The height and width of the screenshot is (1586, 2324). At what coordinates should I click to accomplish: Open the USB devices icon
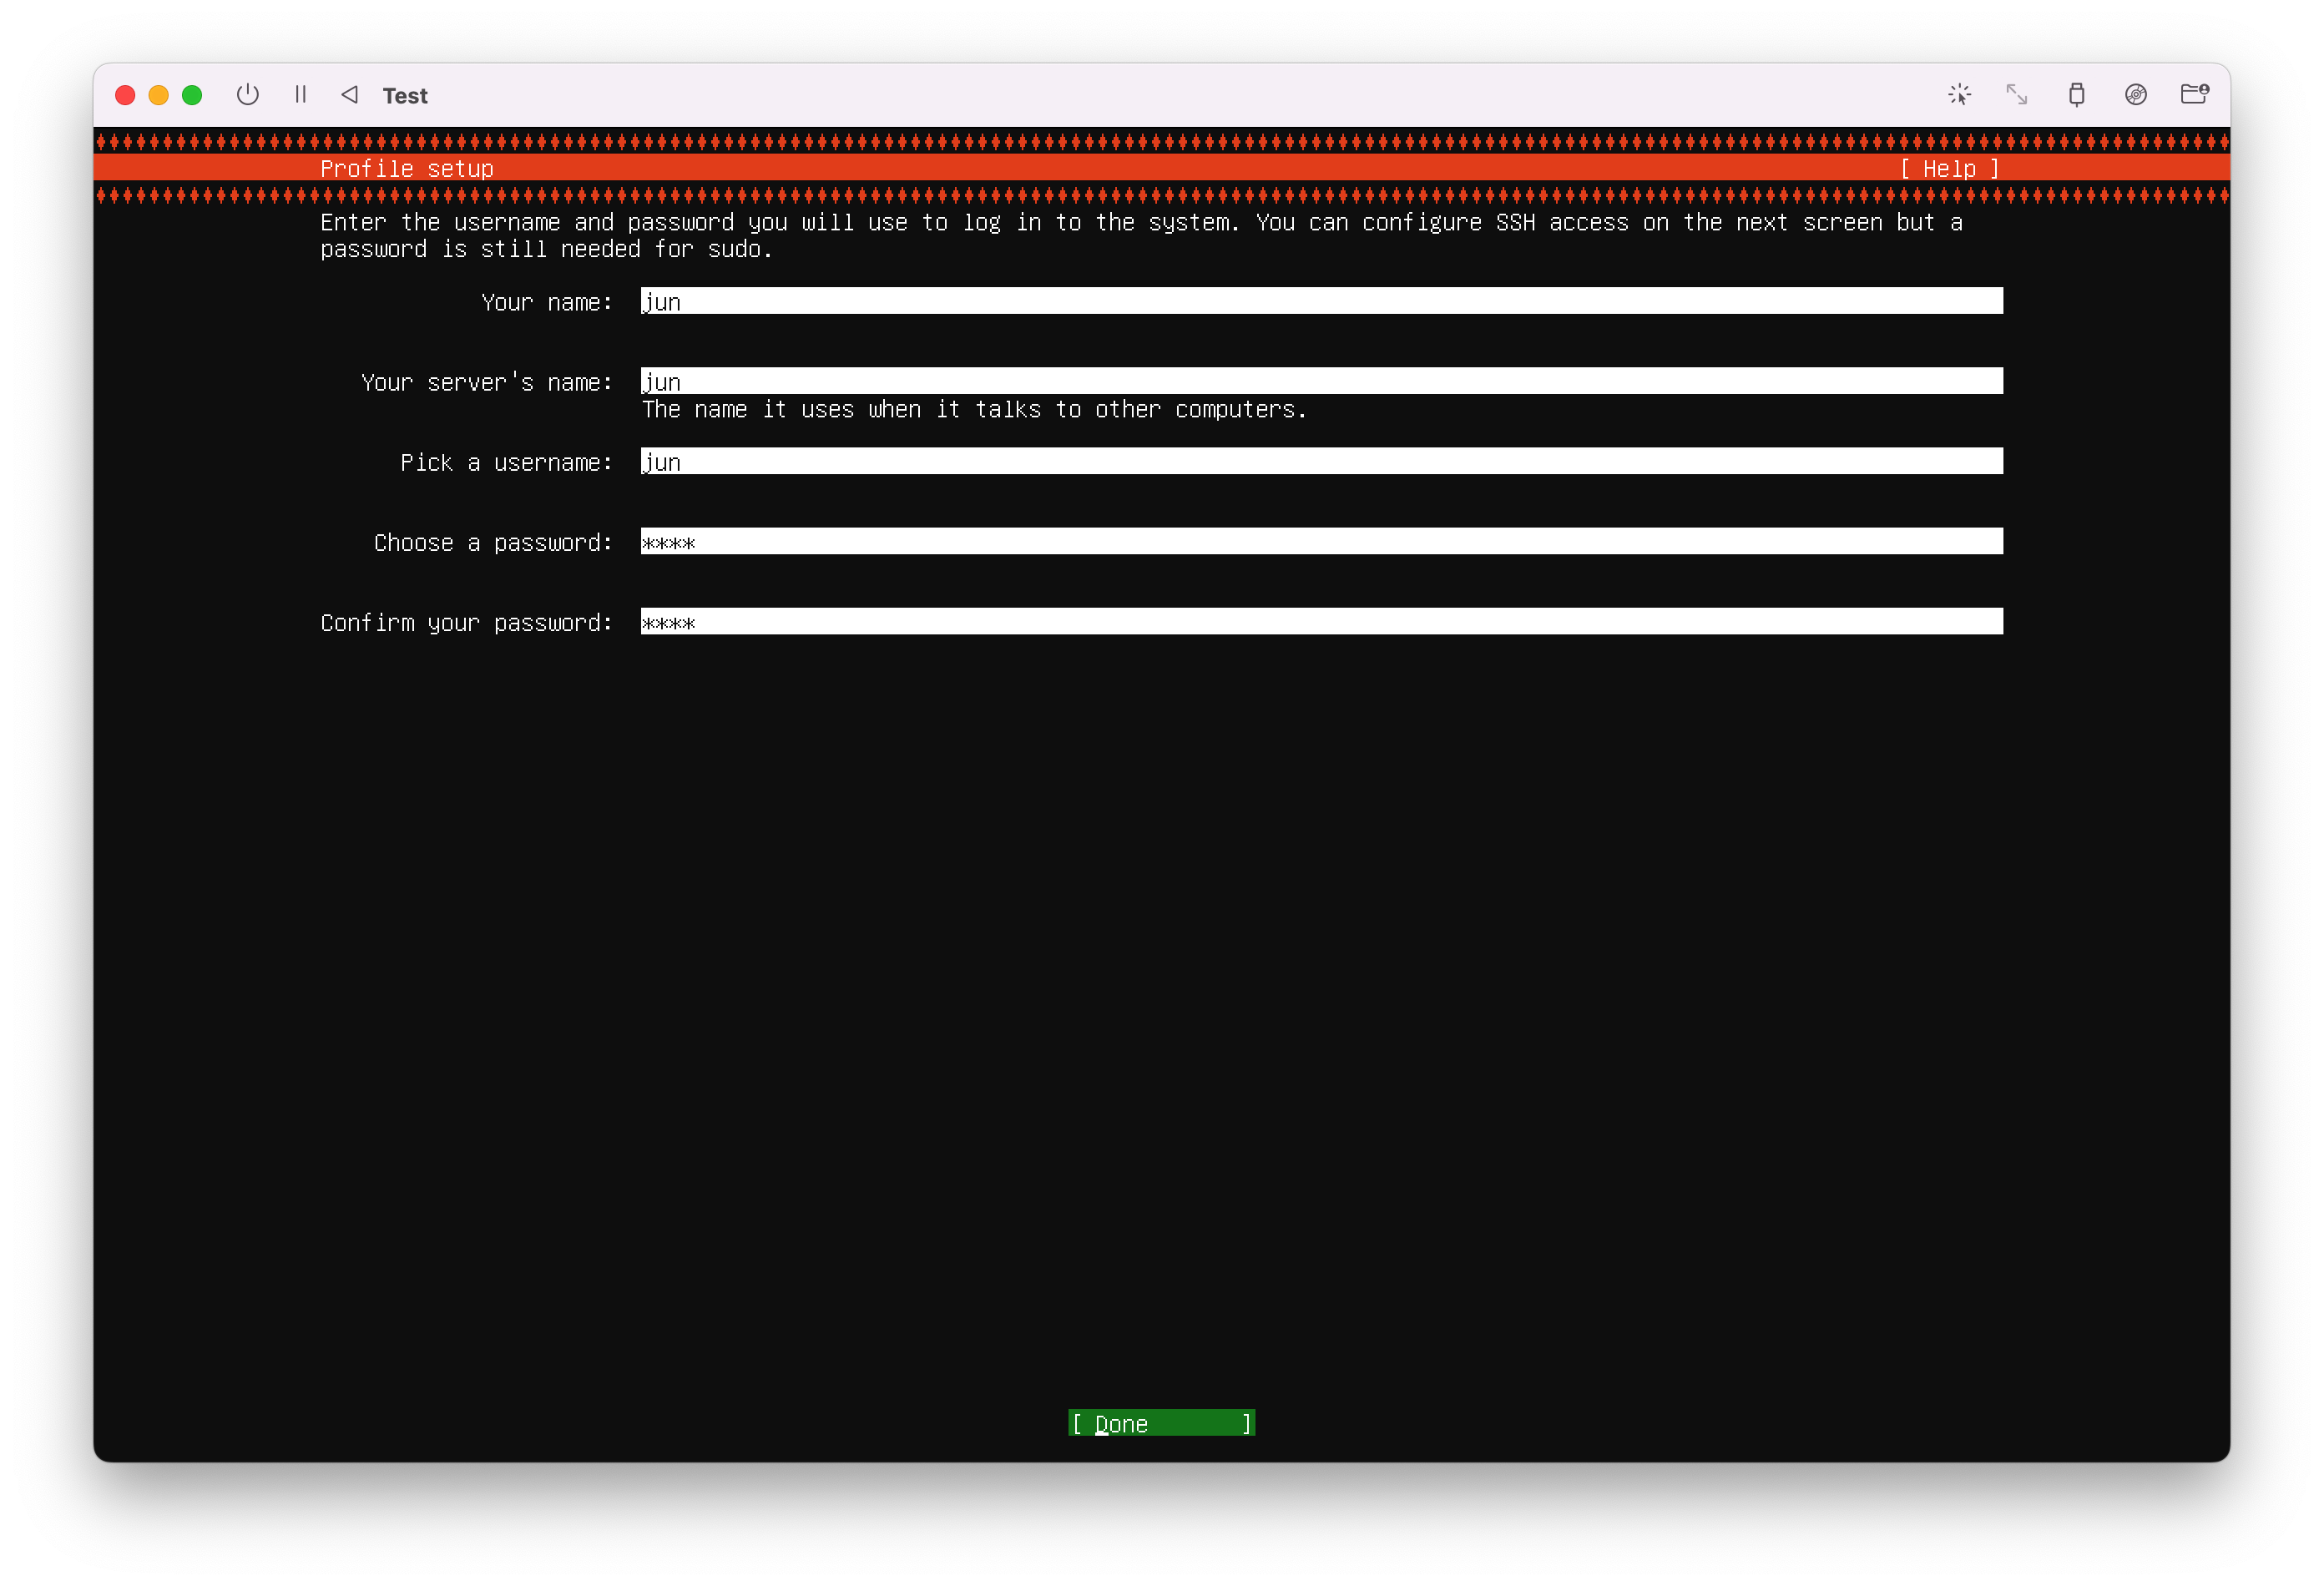2077,95
